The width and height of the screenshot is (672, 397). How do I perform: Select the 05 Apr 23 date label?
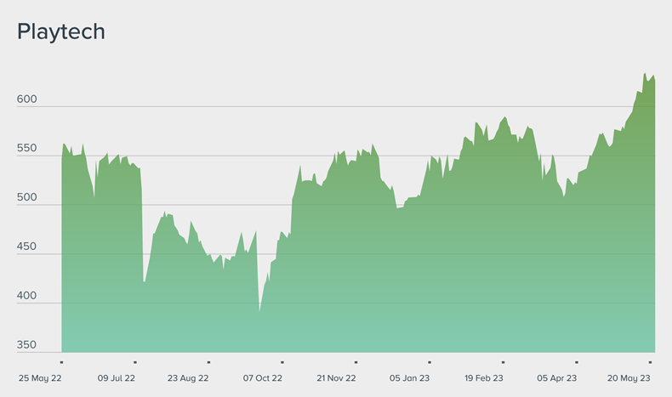click(x=556, y=377)
